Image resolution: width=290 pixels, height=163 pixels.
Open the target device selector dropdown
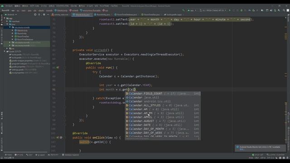[213, 10]
